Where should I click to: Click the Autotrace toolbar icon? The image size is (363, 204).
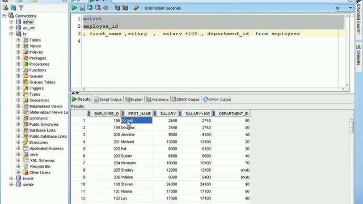(x=125, y=8)
